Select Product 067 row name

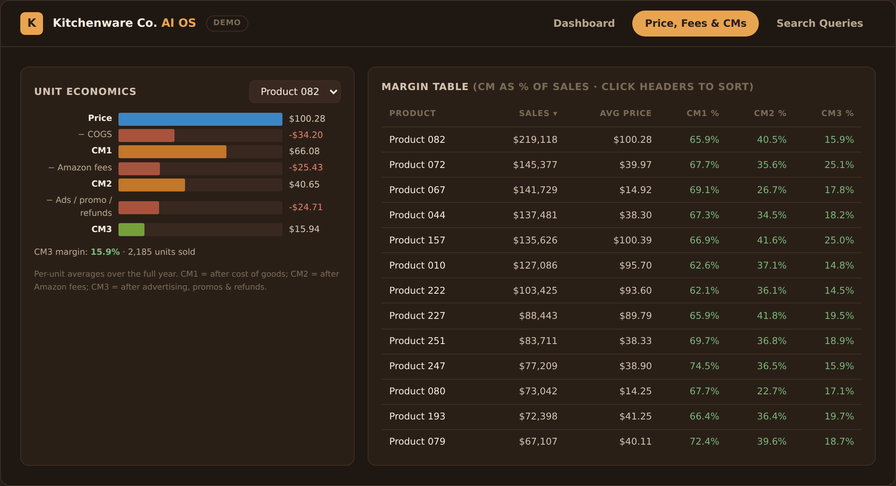click(x=417, y=190)
